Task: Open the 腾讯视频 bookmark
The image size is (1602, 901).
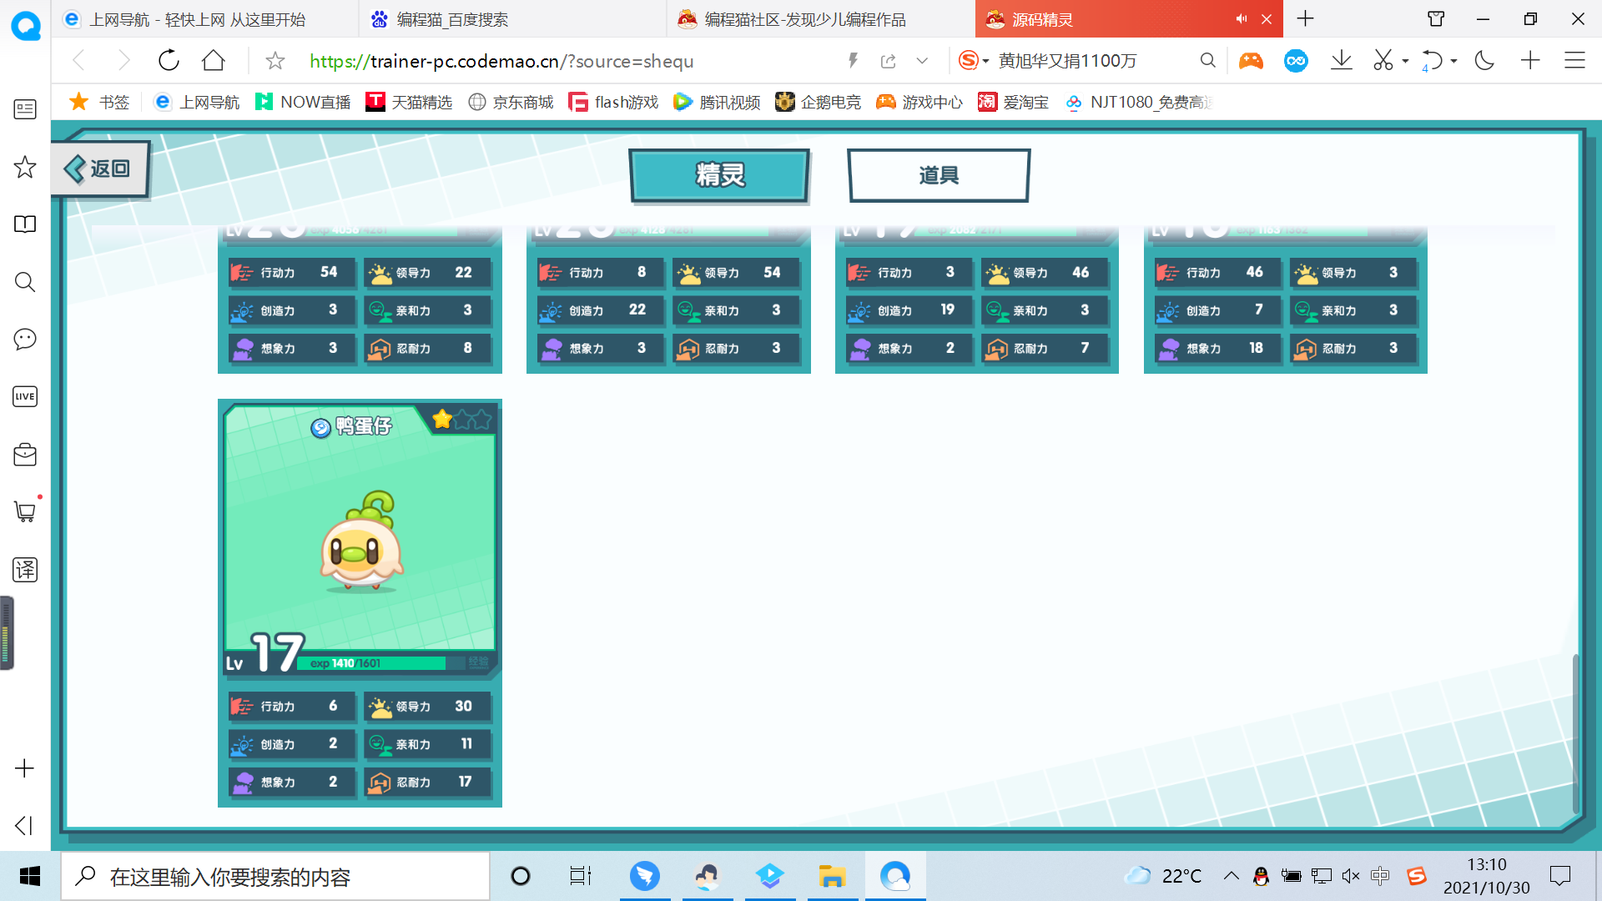Action: [x=718, y=102]
